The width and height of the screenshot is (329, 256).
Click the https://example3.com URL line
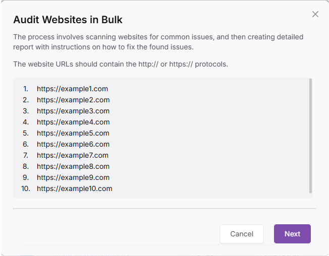pos(73,111)
